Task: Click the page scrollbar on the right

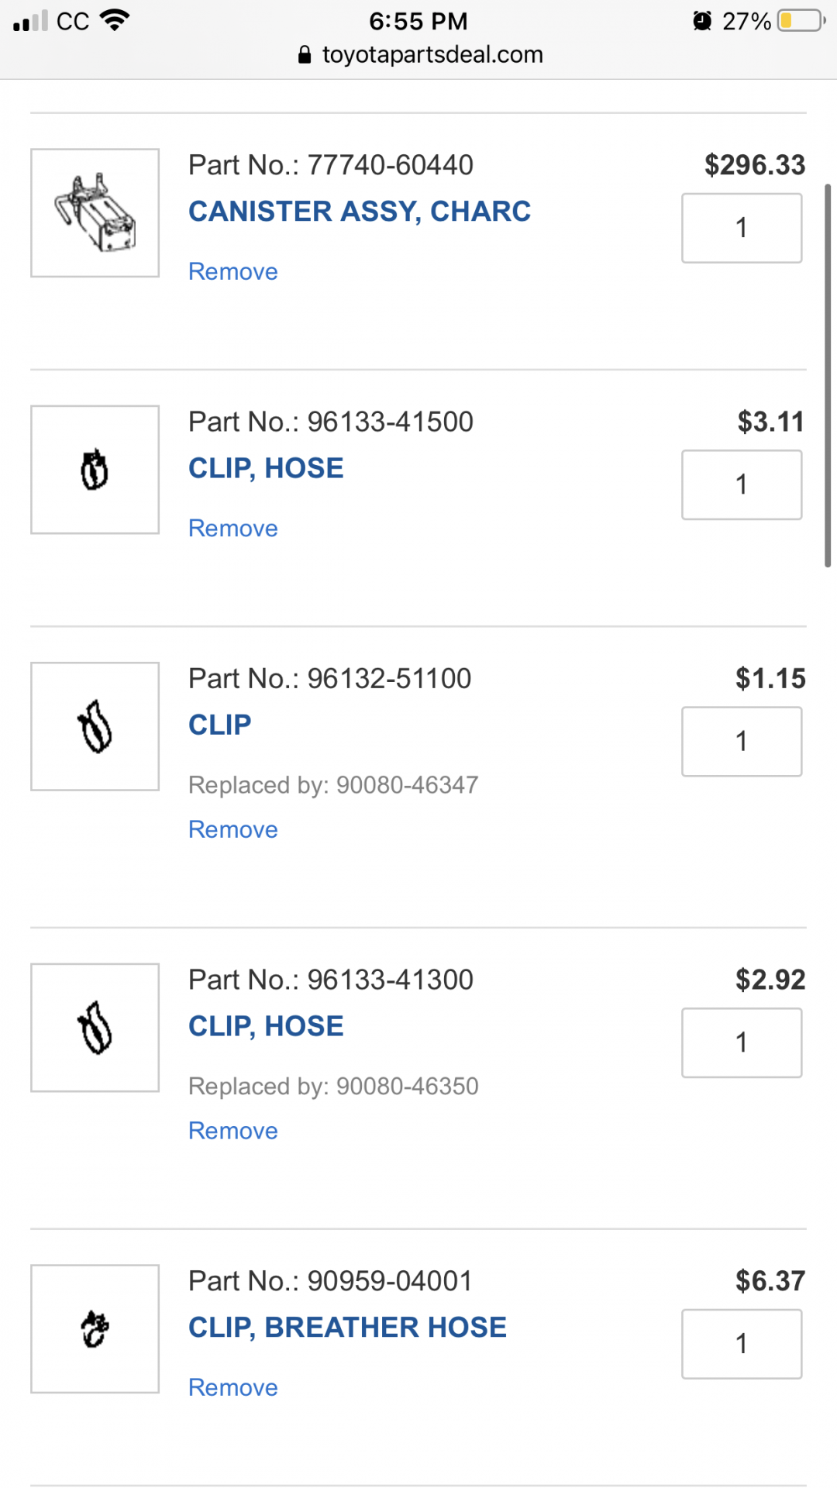Action: coord(828,376)
